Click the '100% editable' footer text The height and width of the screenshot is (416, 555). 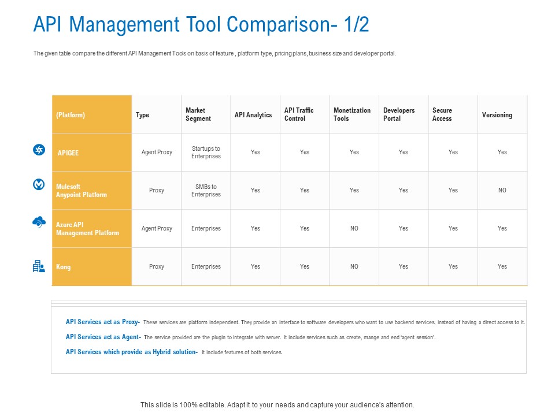pyautogui.click(x=277, y=404)
